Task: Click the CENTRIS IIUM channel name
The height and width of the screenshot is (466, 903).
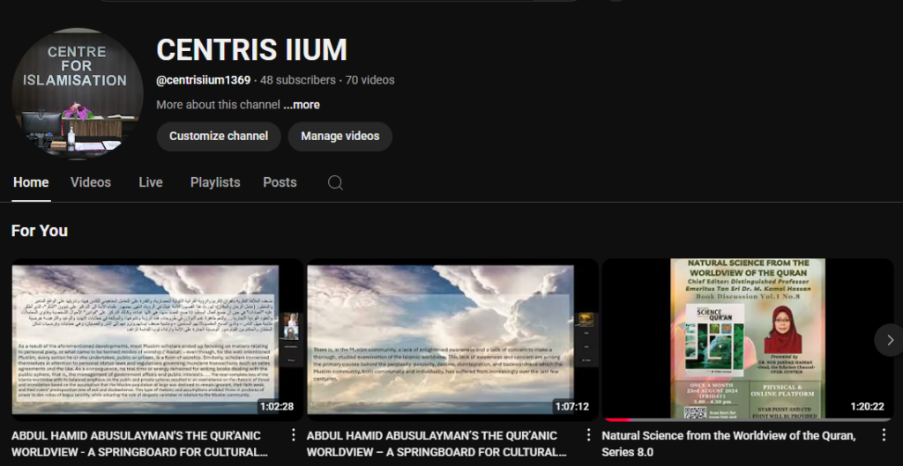Action: (x=251, y=49)
